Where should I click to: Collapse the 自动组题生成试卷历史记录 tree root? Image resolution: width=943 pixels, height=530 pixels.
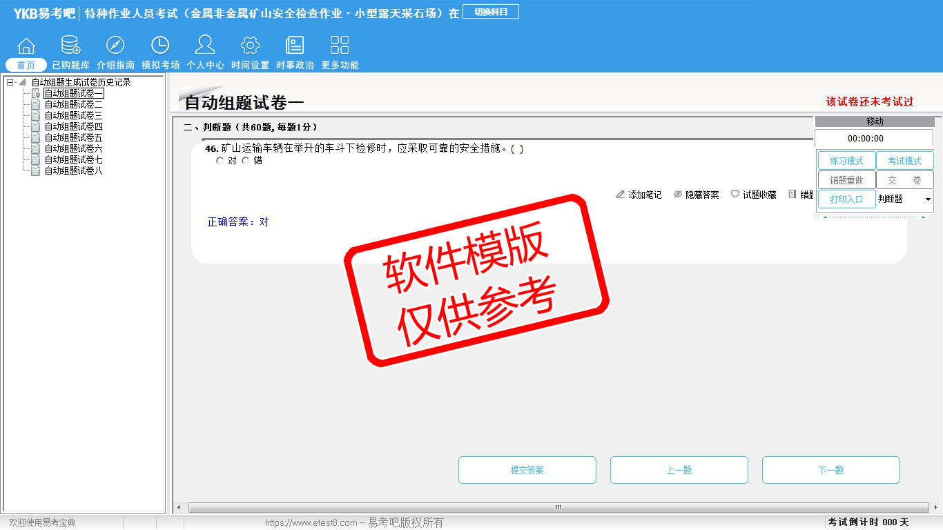[10, 82]
